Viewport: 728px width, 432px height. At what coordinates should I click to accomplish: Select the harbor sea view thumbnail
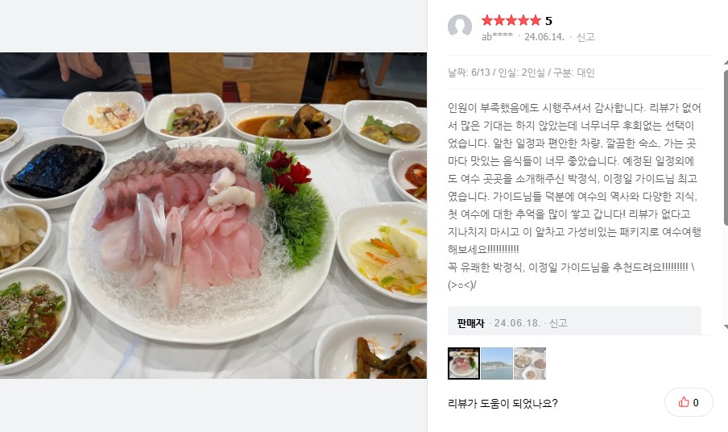pyautogui.click(x=497, y=363)
